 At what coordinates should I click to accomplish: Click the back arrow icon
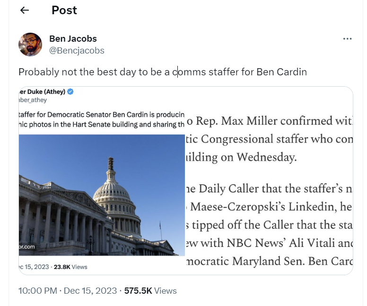(24, 10)
